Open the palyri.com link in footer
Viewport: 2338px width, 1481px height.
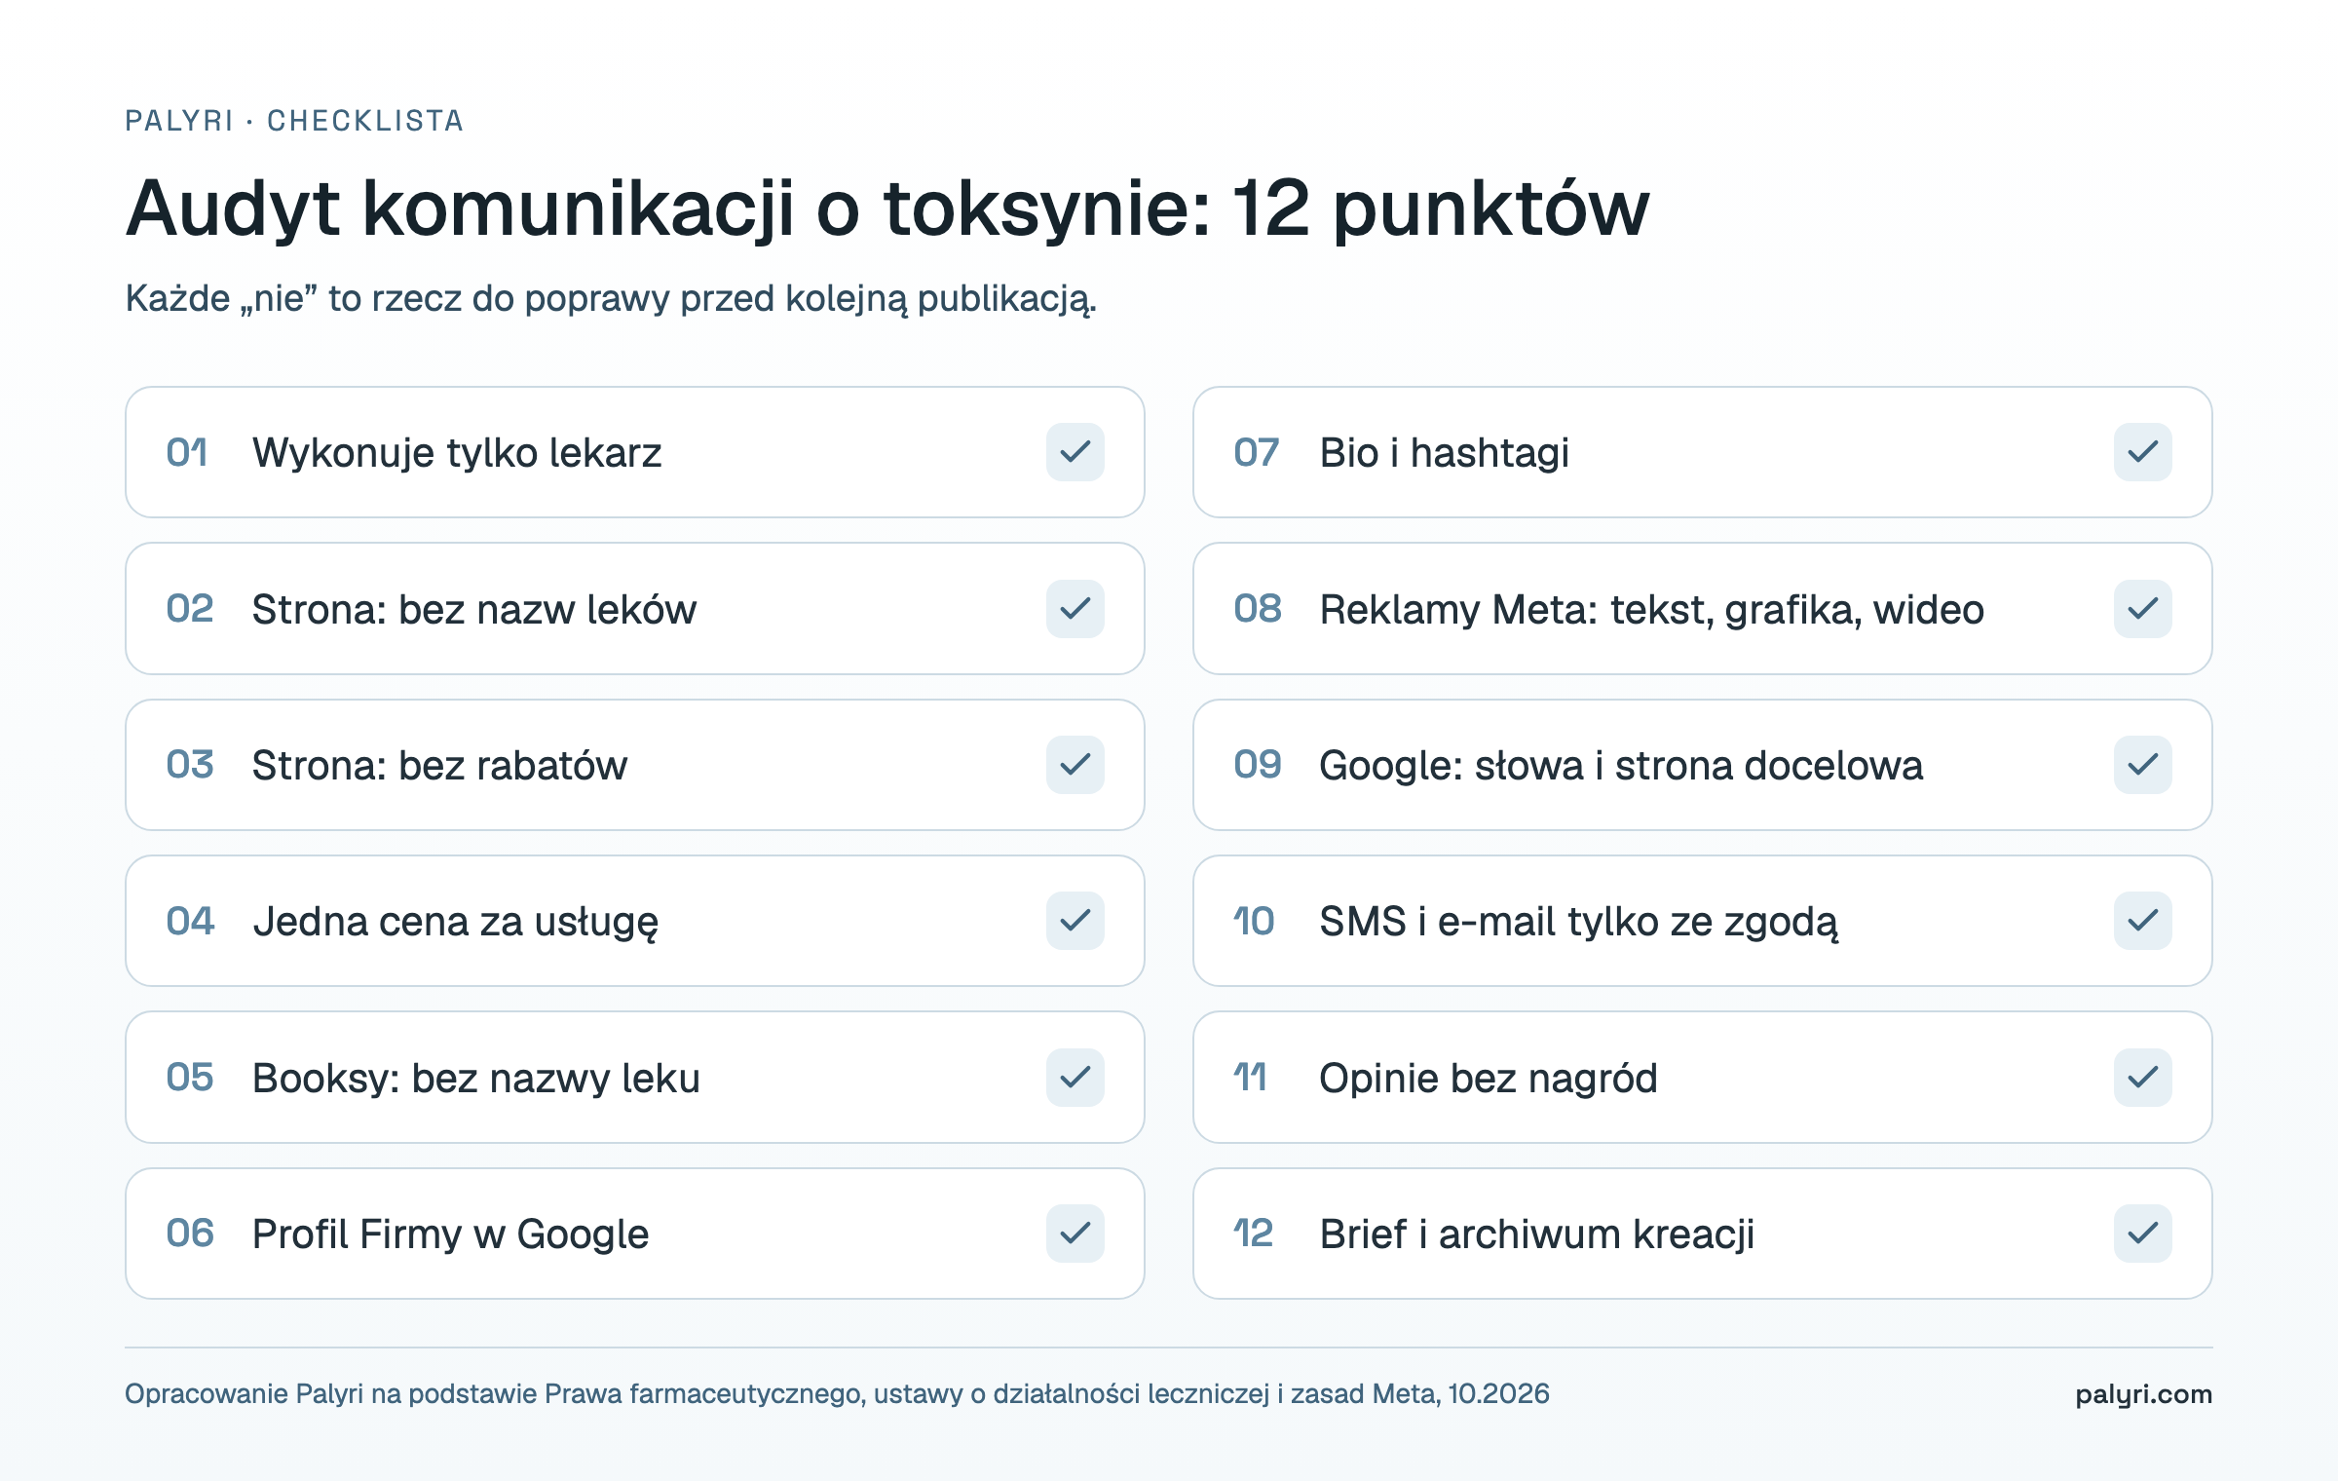(2143, 1394)
